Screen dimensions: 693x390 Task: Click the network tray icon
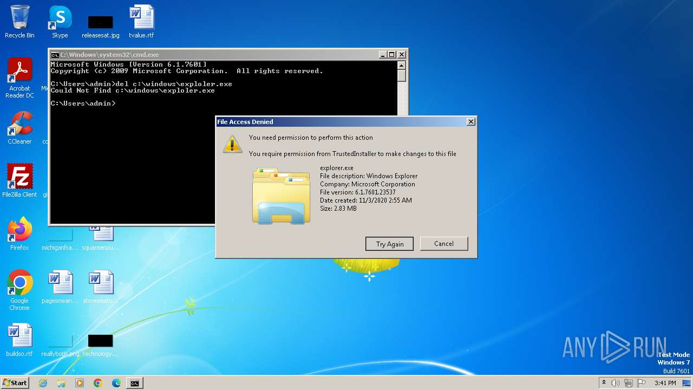(x=629, y=383)
